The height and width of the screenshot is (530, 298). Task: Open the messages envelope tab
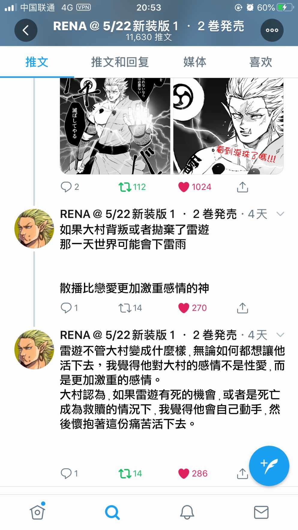[261, 512]
